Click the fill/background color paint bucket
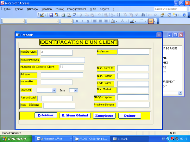This screenshot has height=142, width=190. click(x=113, y=21)
